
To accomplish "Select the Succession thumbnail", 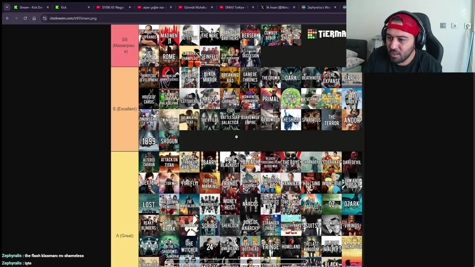I will coord(250,56).
